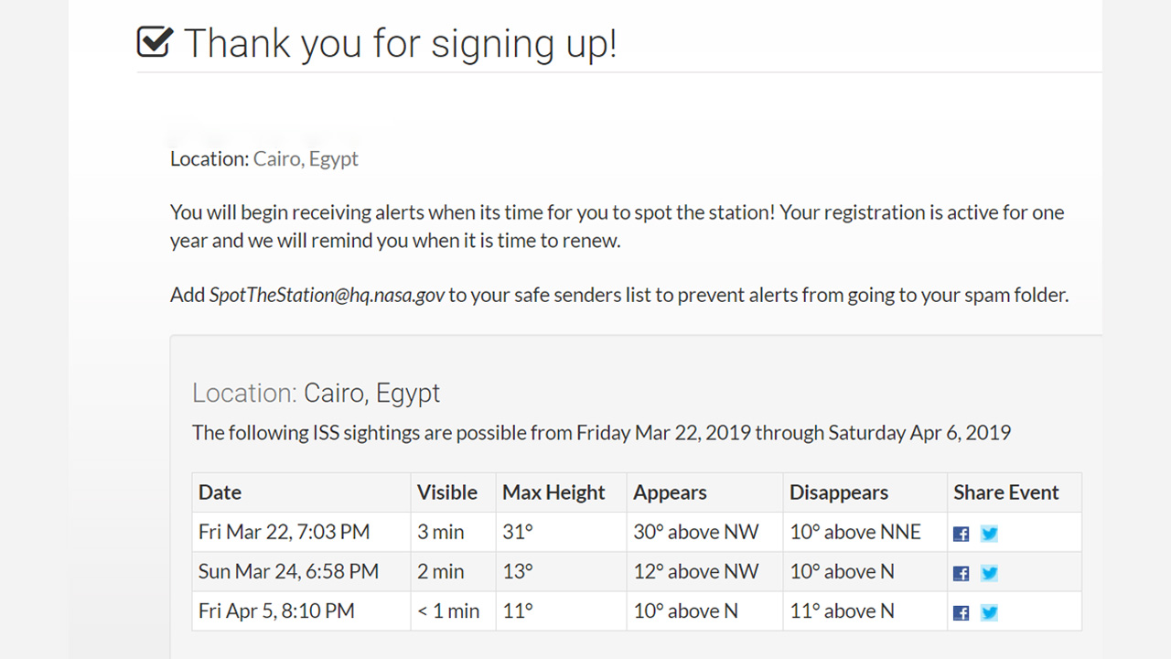The width and height of the screenshot is (1171, 659).
Task: Share Fri Mar 22 sighting on Twitter
Action: tap(989, 534)
